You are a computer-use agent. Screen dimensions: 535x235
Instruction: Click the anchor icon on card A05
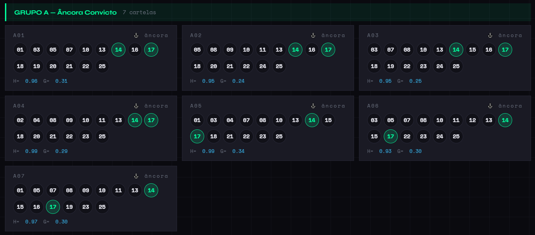313,106
